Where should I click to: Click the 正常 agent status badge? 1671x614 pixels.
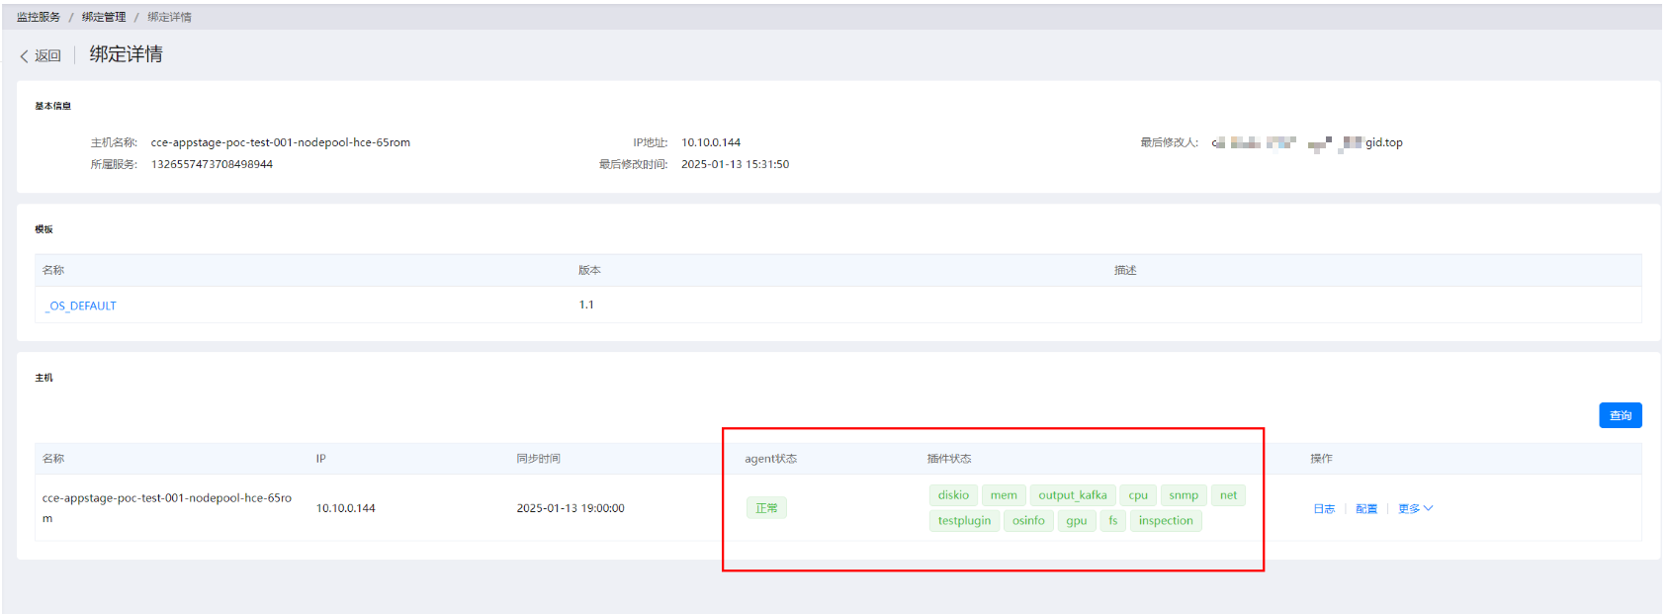coord(766,508)
